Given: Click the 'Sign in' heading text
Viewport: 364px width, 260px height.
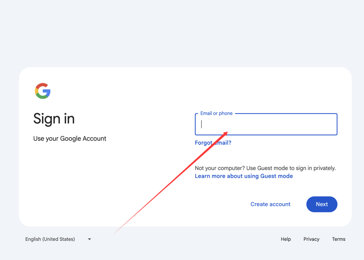Looking at the screenshot, I should pyautogui.click(x=54, y=119).
